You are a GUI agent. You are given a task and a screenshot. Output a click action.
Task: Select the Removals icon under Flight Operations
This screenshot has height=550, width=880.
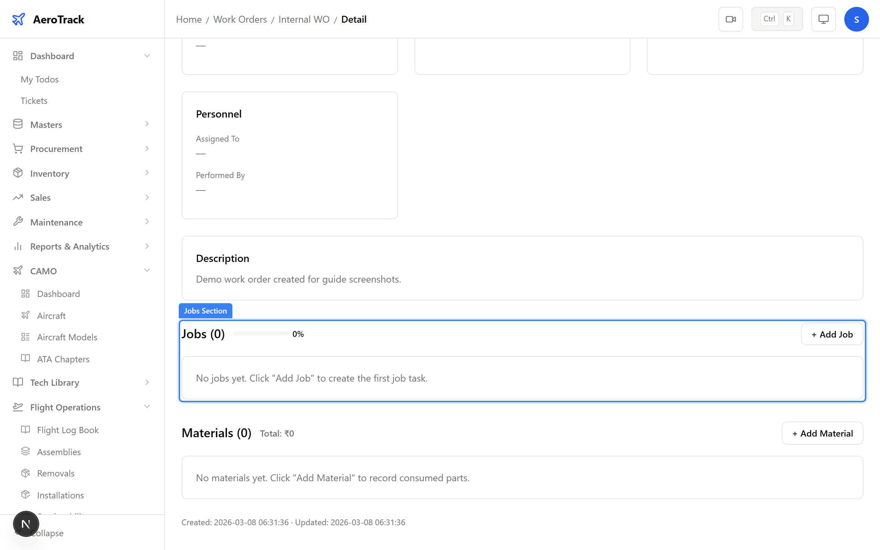coord(25,473)
